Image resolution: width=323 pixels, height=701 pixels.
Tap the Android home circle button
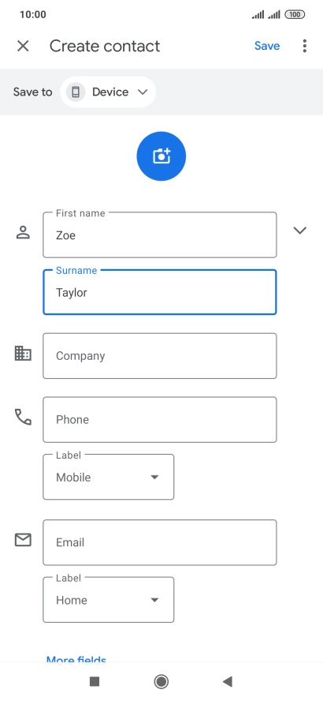pos(161,681)
